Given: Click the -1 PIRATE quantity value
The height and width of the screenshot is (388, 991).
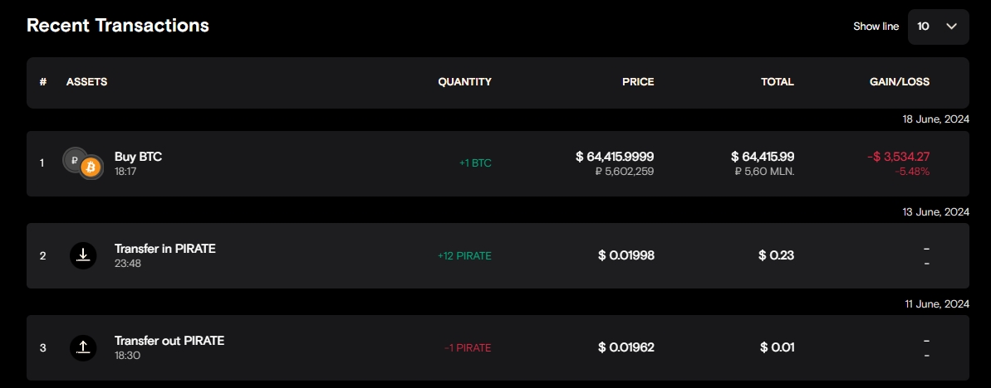Looking at the screenshot, I should coord(467,348).
